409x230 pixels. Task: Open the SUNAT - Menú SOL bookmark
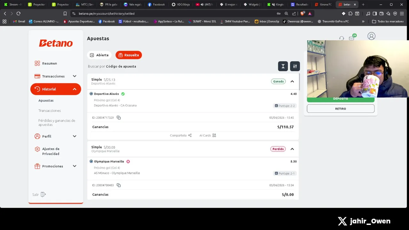(202, 21)
